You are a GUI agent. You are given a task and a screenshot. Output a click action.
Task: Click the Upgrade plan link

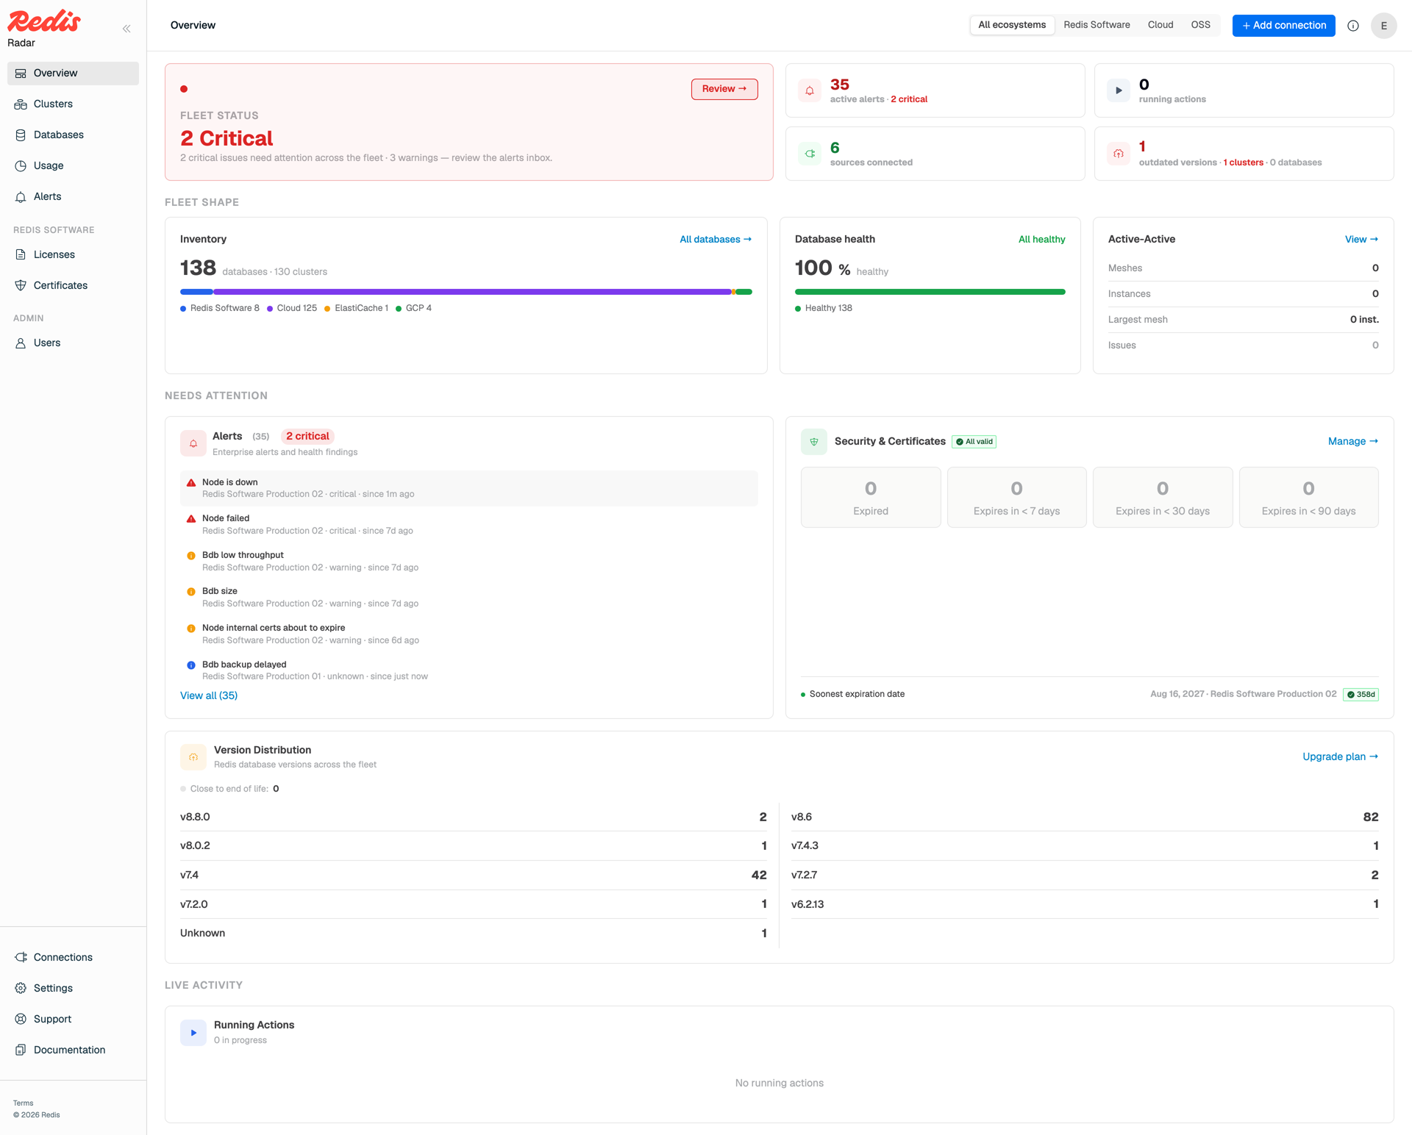pyautogui.click(x=1341, y=756)
